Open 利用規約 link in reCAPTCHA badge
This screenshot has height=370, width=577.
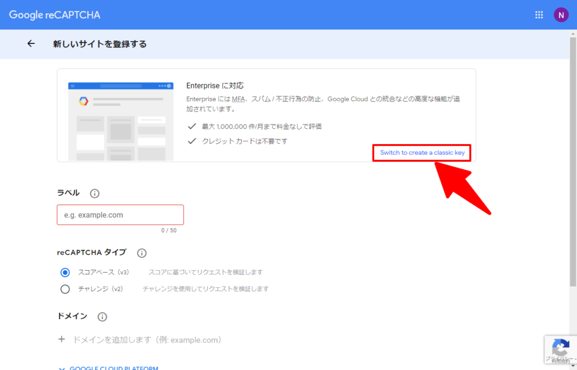pyautogui.click(x=561, y=362)
